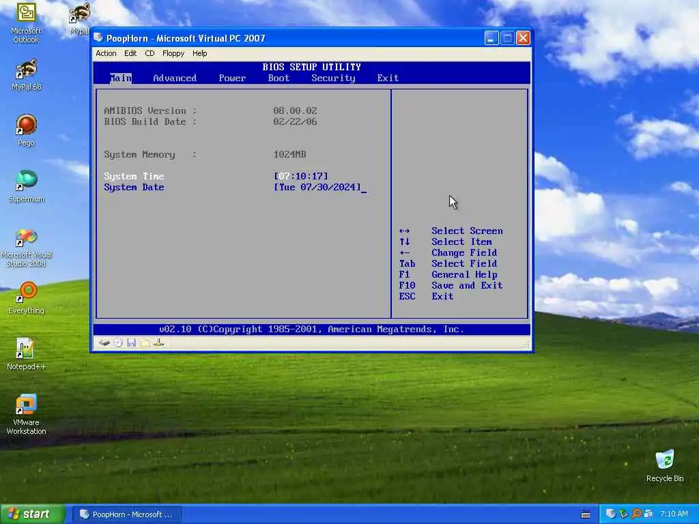Viewport: 699px width, 524px height.
Task: Click the 7:10 AM taskbar clock
Action: 674,514
